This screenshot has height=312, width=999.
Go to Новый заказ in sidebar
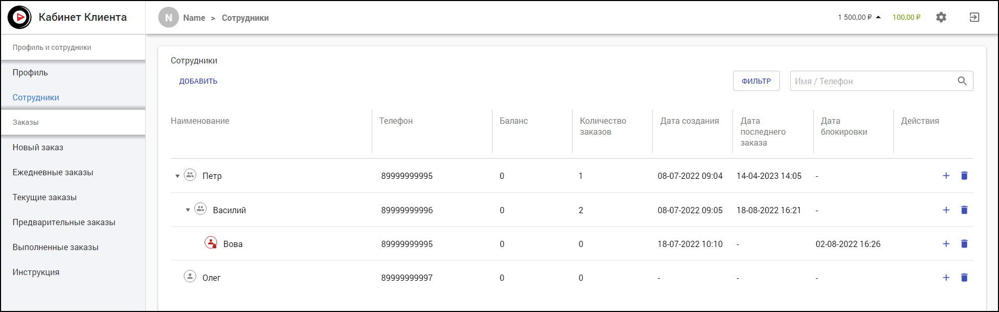38,148
